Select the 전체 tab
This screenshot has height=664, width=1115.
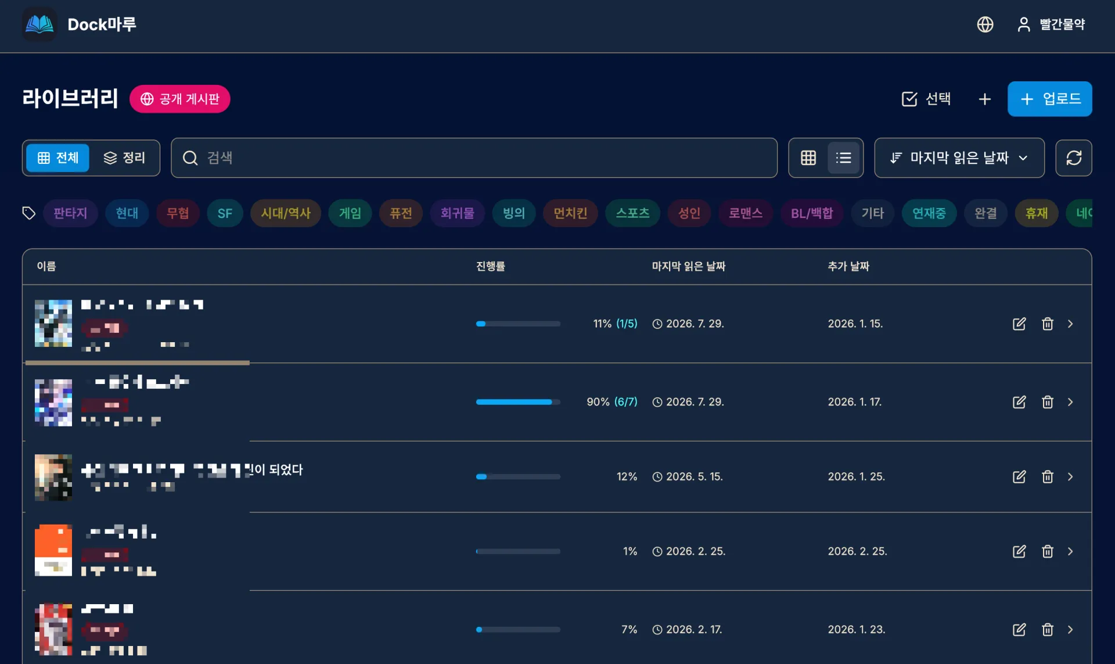coord(58,158)
